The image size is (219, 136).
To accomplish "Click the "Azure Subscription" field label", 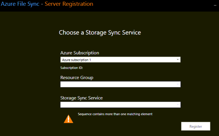I will click(80, 53).
